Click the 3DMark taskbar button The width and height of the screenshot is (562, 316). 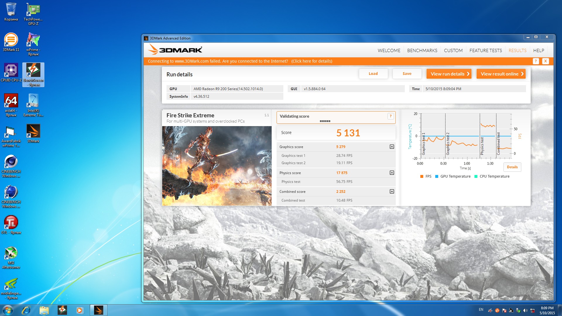(98, 310)
